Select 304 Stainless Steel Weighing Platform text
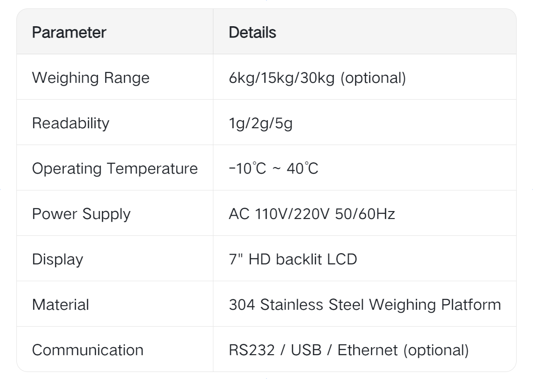The width and height of the screenshot is (533, 379). 365,305
